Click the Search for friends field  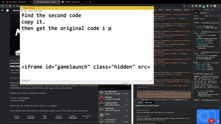(x=115, y=88)
